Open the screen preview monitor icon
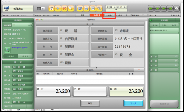Screen dimensions: 184x112 [x=80, y=9]
